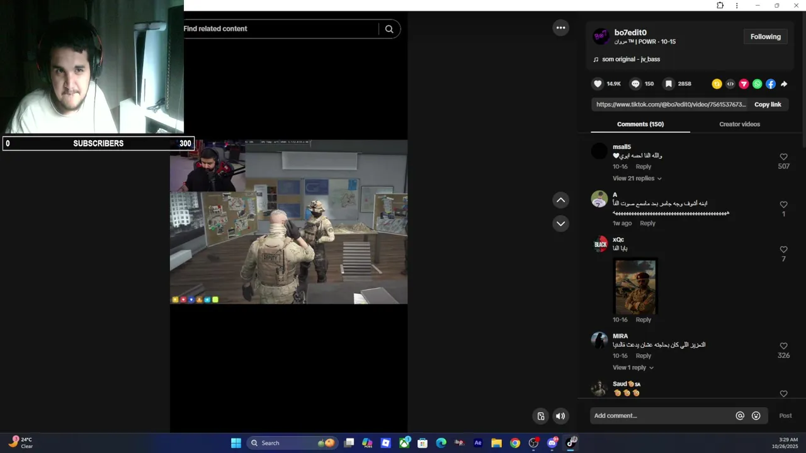This screenshot has width=806, height=453.
Task: Expand View 1 reply under MIRA
Action: pyautogui.click(x=633, y=367)
